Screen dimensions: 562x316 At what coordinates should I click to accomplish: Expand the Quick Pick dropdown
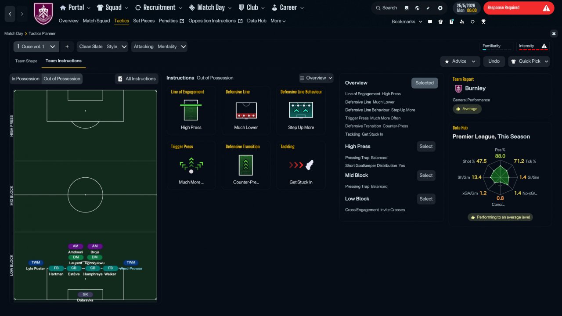pos(529,61)
